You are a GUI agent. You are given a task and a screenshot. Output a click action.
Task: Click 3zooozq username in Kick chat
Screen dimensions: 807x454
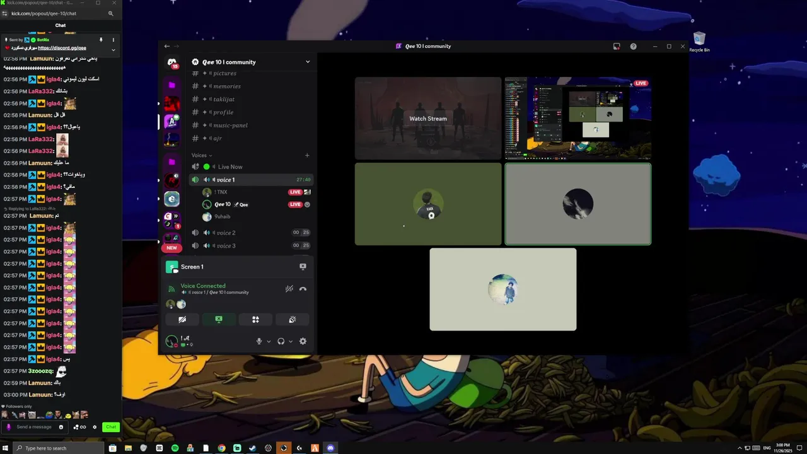click(x=41, y=371)
